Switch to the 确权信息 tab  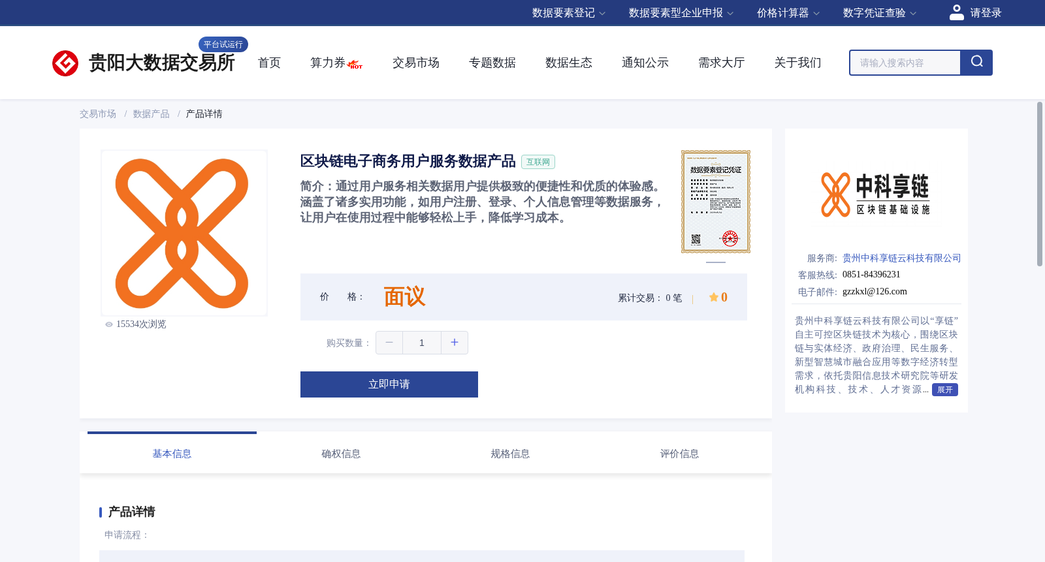point(341,454)
